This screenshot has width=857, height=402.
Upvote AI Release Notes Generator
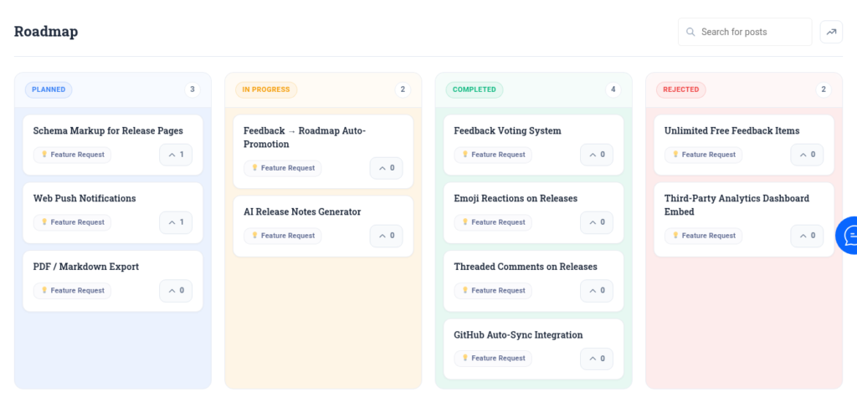tap(387, 236)
